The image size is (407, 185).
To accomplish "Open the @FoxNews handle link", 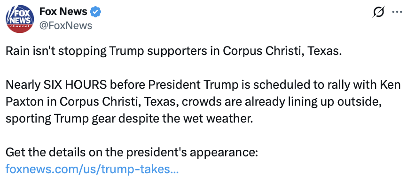I will click(65, 26).
